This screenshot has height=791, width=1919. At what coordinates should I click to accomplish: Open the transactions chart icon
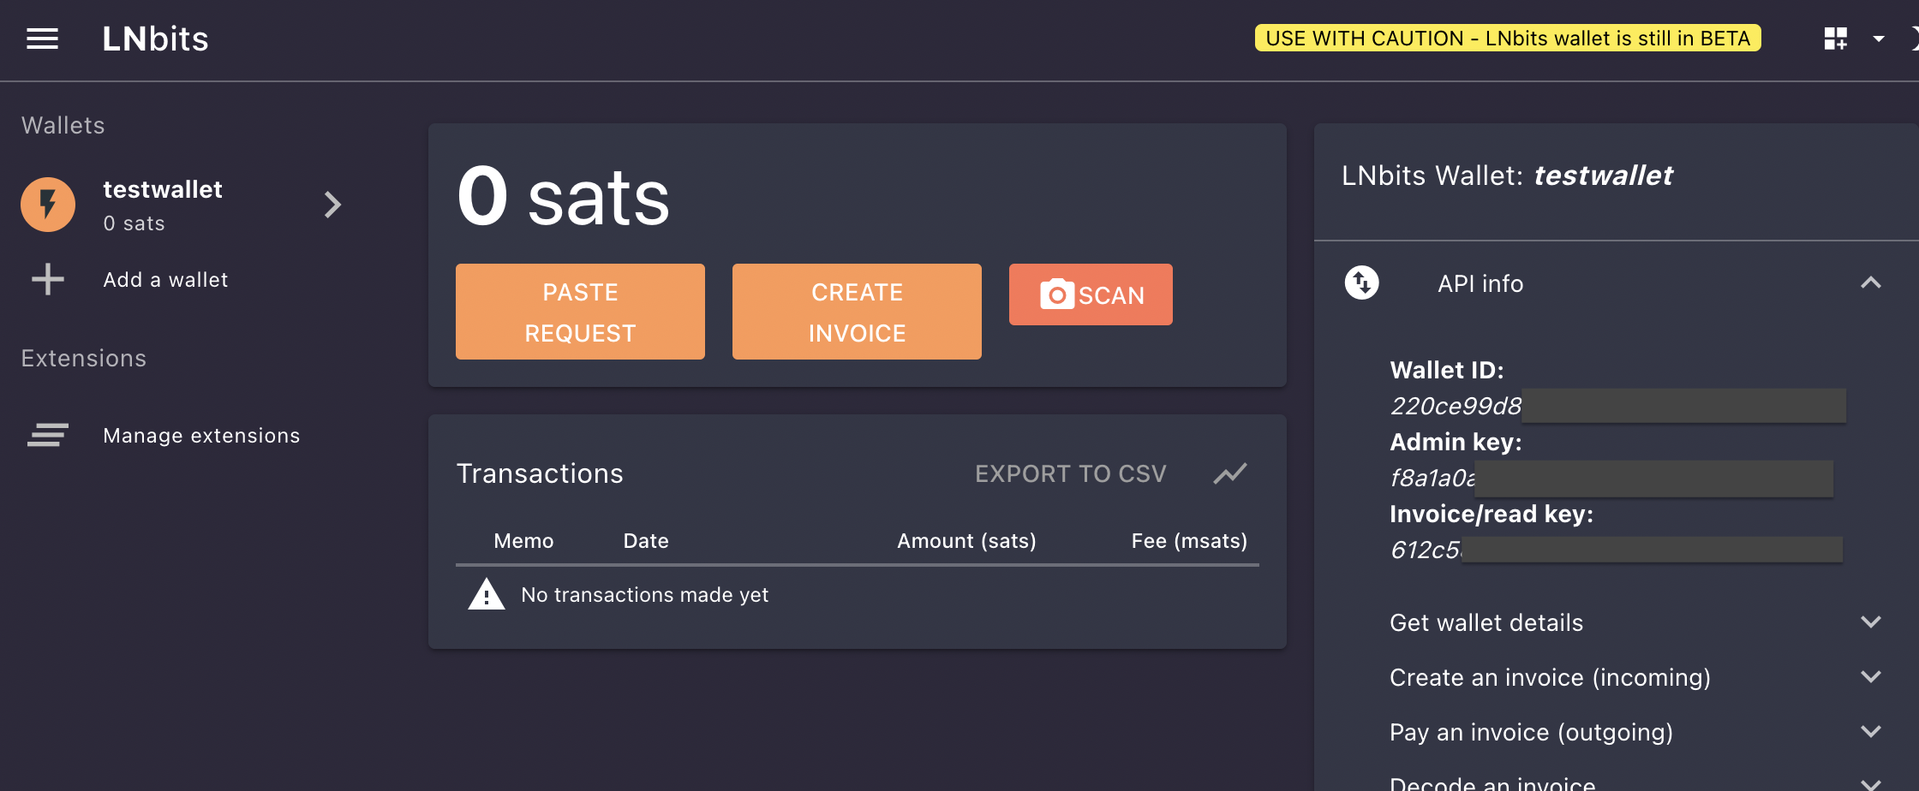click(1230, 473)
